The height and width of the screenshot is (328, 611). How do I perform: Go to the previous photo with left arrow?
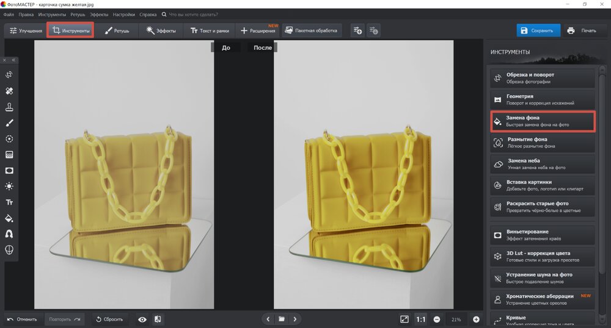268,319
